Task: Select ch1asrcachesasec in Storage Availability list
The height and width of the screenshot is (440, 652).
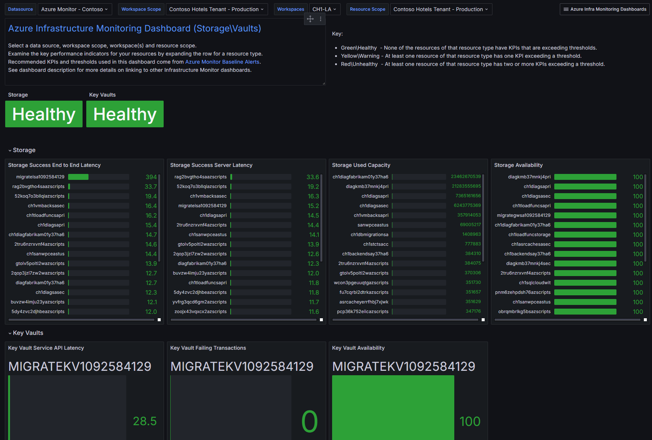Action: tap(531, 244)
